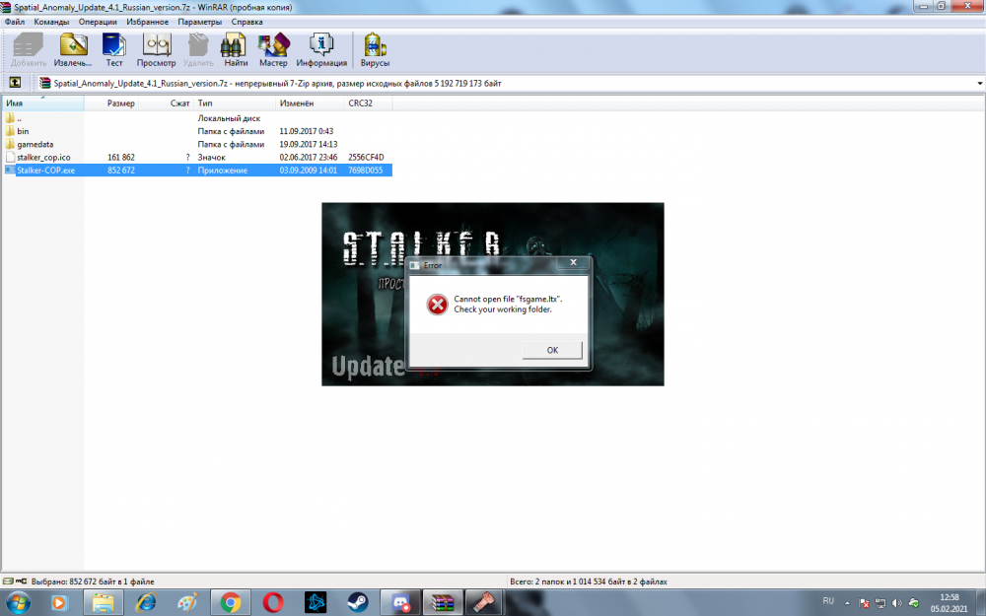The height and width of the screenshot is (616, 986).
Task: Open network tray icon
Action: coord(880,603)
